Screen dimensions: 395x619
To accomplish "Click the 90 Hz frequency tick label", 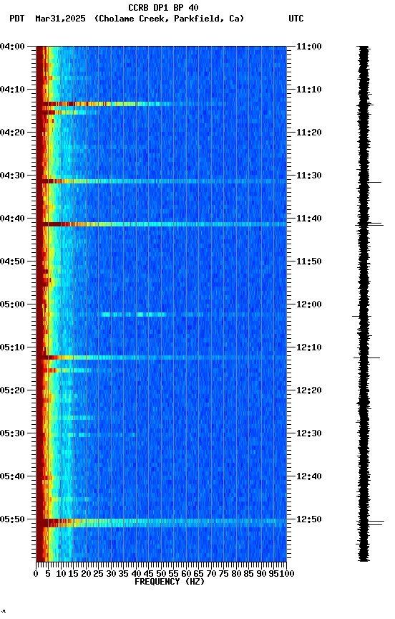I will tap(261, 575).
